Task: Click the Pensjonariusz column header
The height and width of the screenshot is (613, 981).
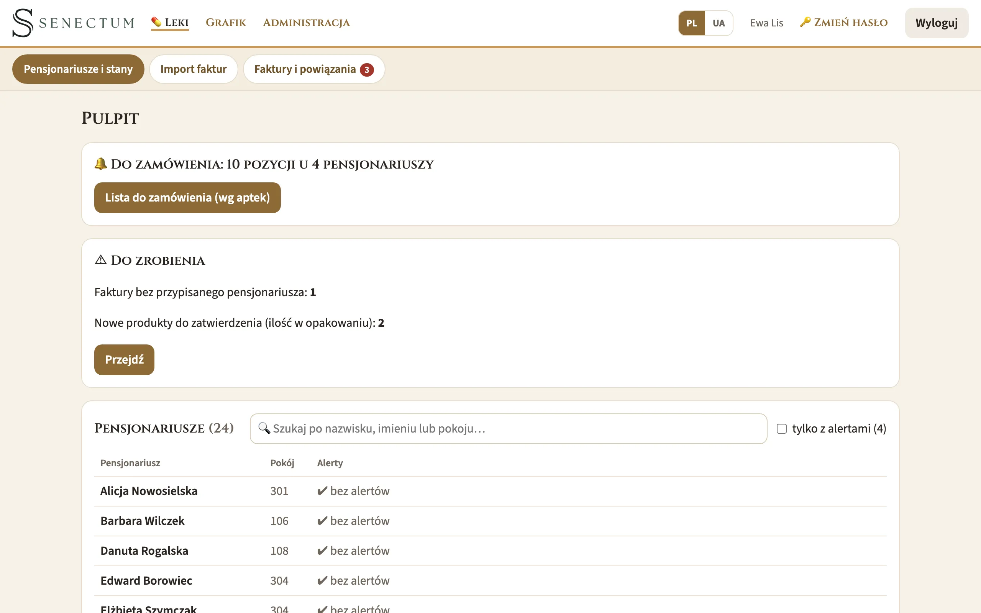Action: point(130,463)
